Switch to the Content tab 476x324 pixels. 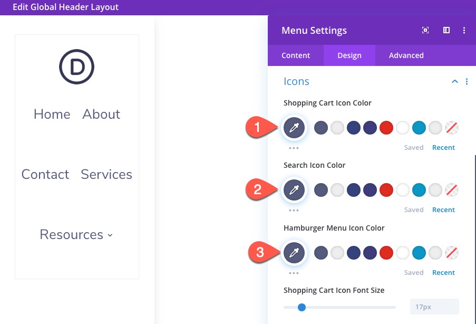click(x=296, y=55)
